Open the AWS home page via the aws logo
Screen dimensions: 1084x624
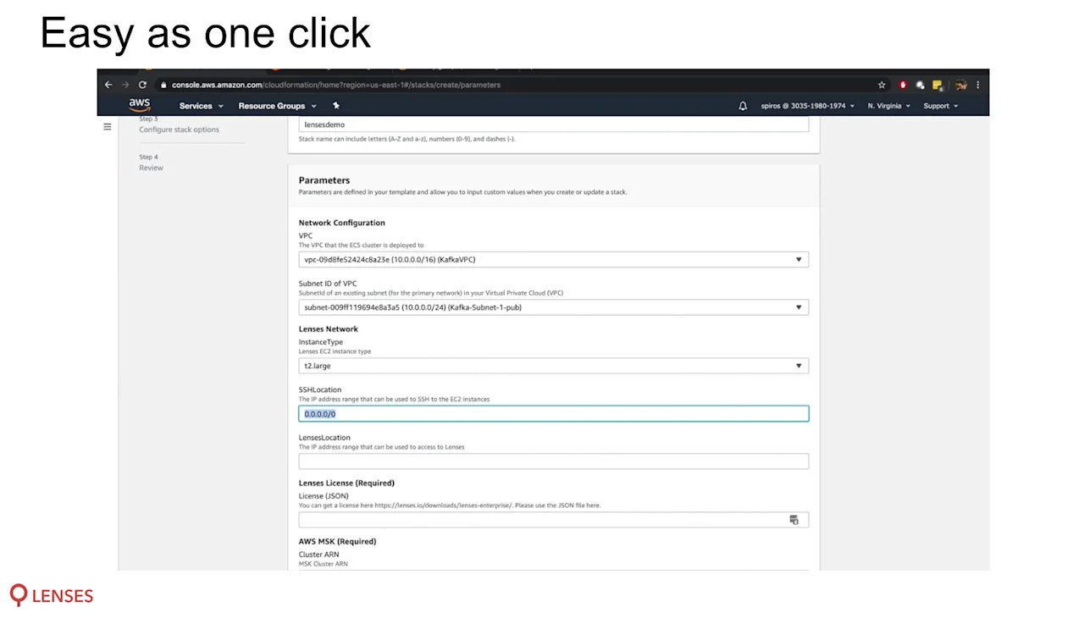[x=139, y=104]
